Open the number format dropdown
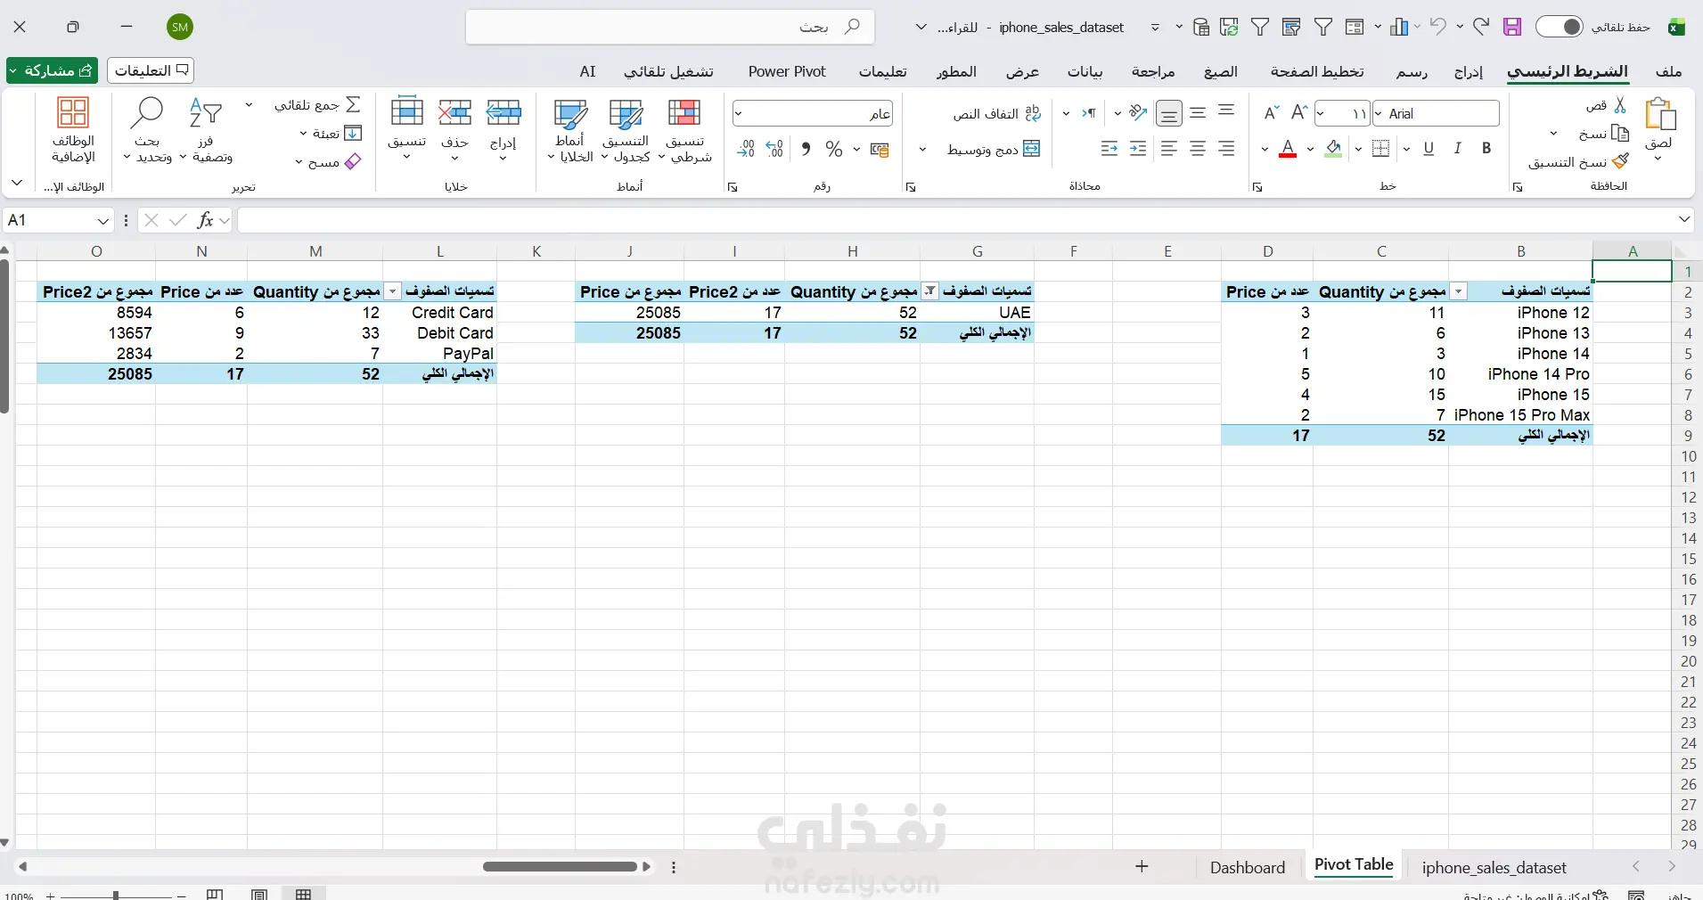 click(738, 113)
